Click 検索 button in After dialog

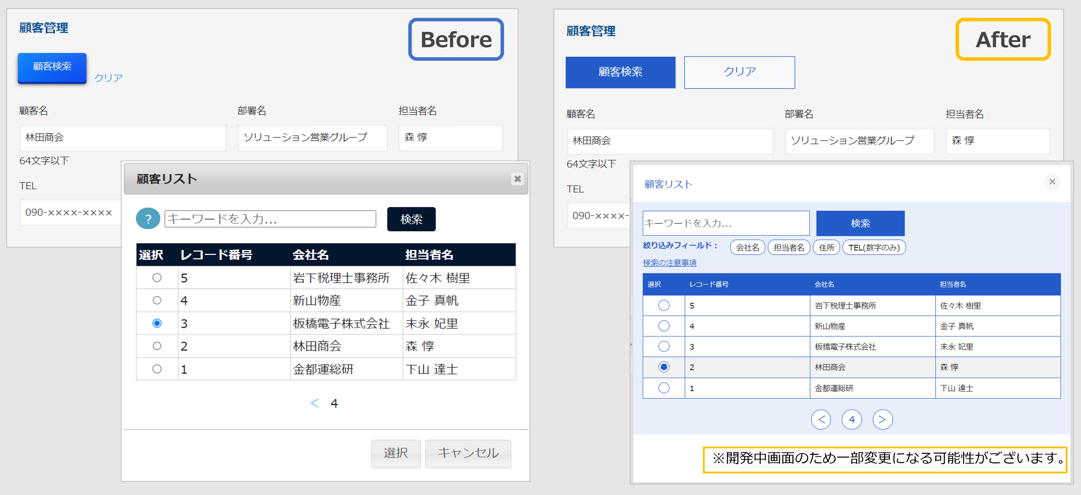click(860, 223)
